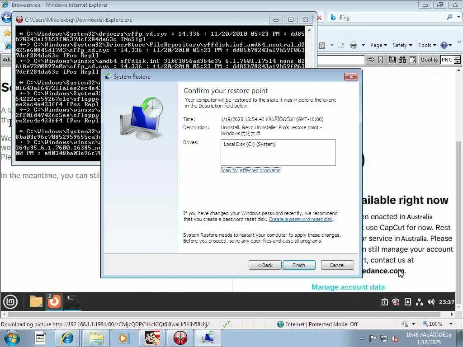This screenshot has height=347, width=463.
Task: Click the cartoon face taskbar app
Action: pos(152,338)
